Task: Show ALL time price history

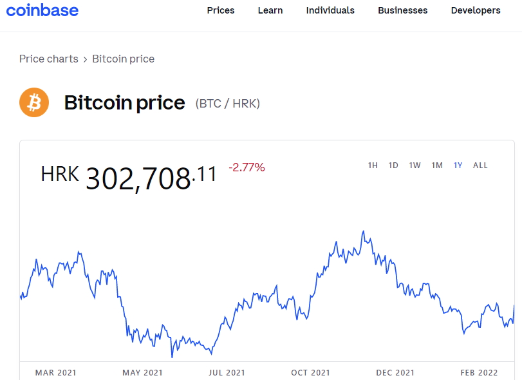Action: pyautogui.click(x=480, y=166)
